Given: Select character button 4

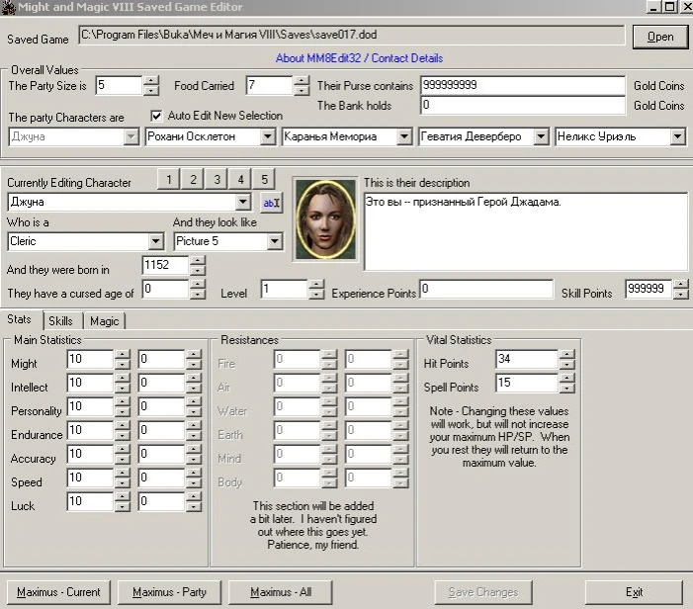Looking at the screenshot, I should coord(241,179).
